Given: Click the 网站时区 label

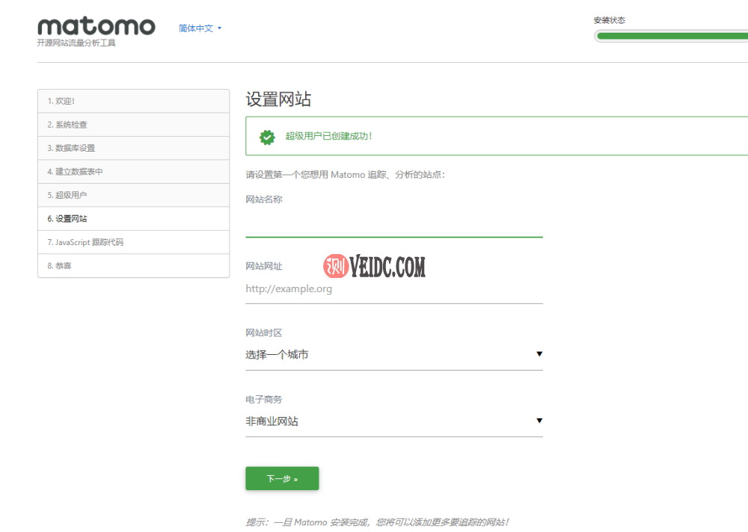Looking at the screenshot, I should click(264, 332).
